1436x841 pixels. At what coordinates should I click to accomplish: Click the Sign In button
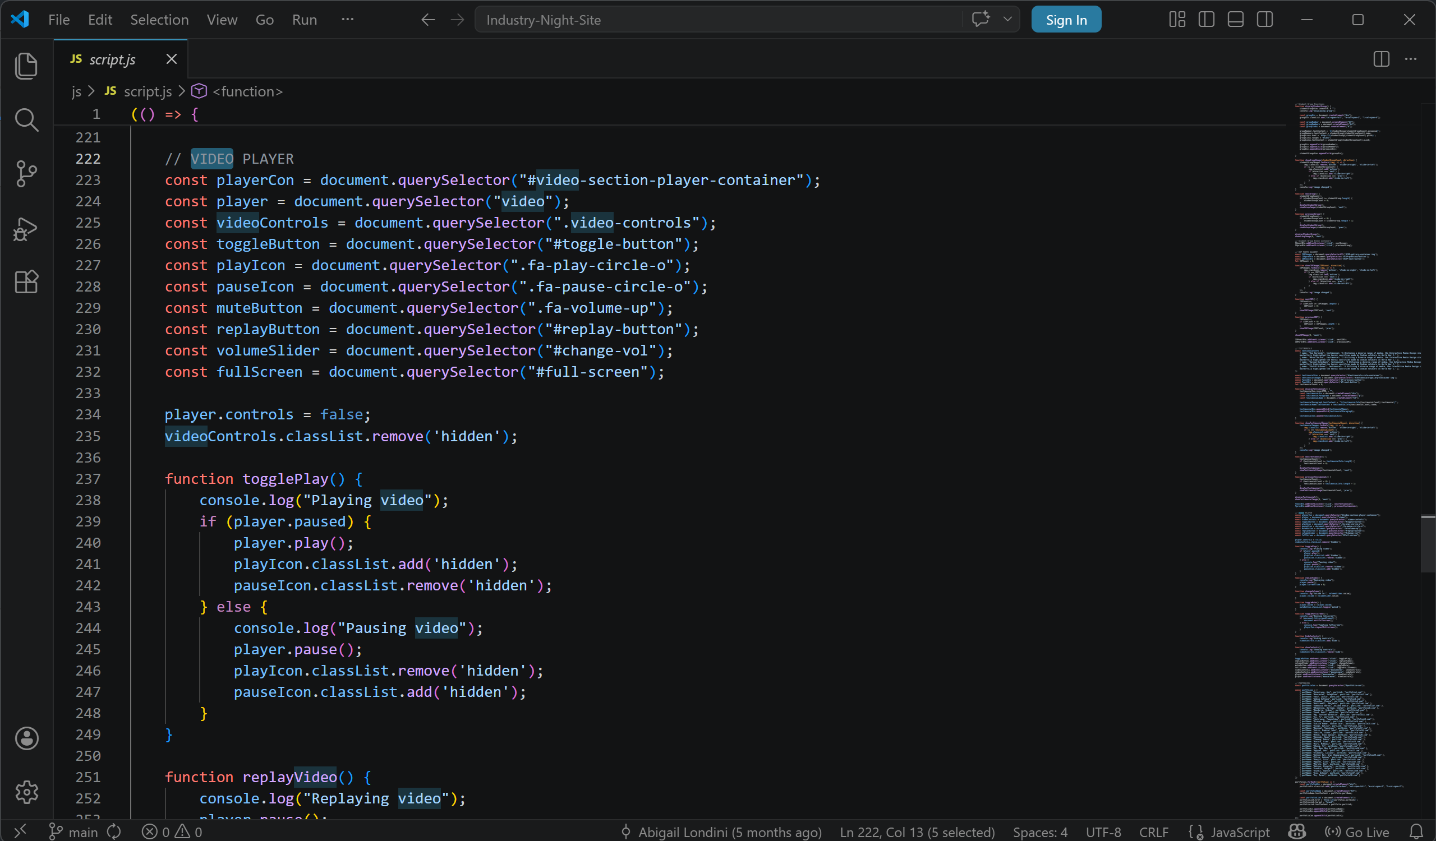click(x=1066, y=20)
